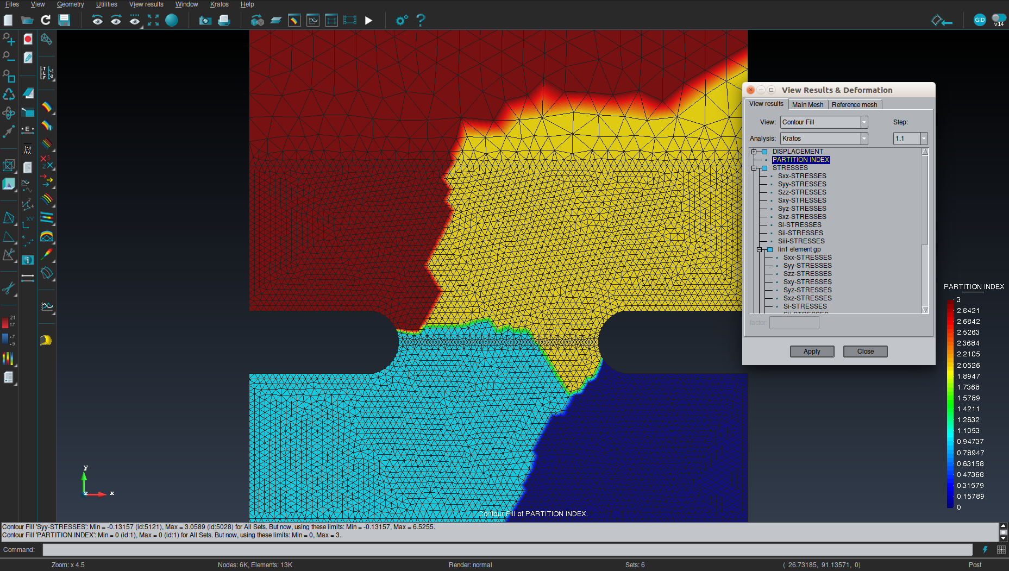
Task: Open the View combo box dropdown arrow
Action: coord(864,122)
